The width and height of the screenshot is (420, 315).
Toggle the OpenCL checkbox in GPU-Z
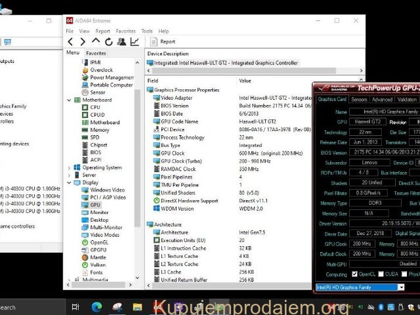tap(354, 274)
